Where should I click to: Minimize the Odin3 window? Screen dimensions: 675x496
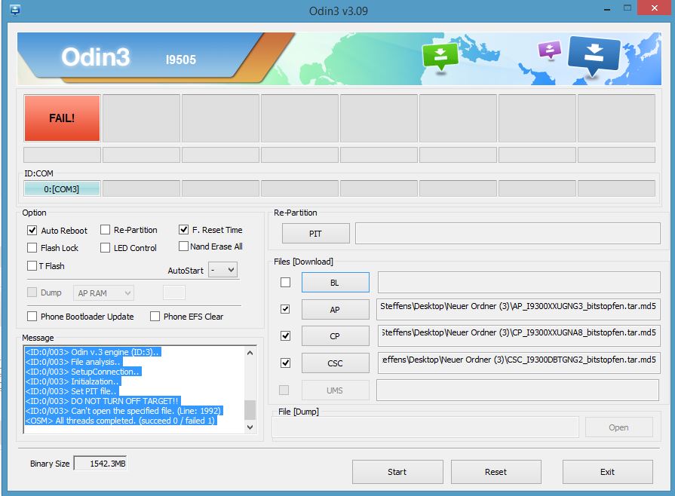pyautogui.click(x=607, y=9)
